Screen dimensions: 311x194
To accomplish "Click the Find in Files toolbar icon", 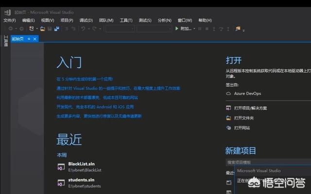I will 238,29.
